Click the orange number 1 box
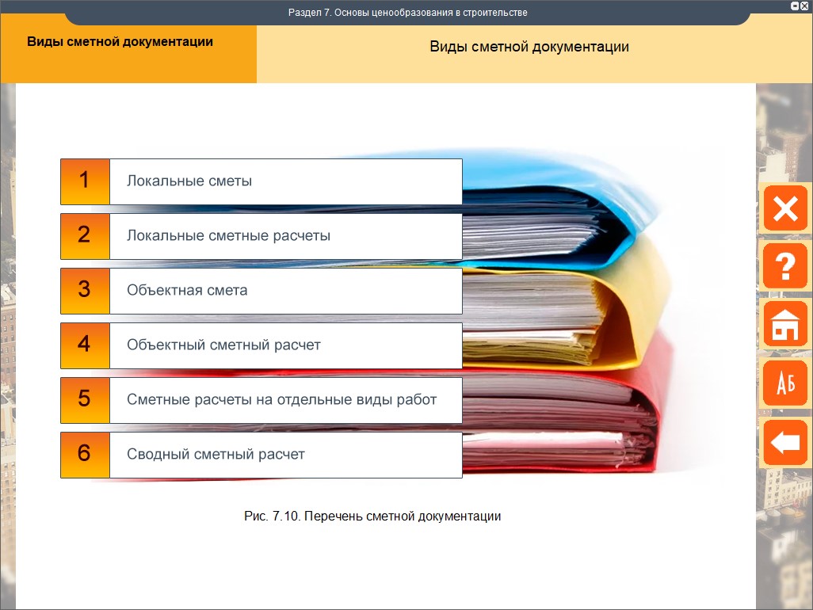 (85, 181)
